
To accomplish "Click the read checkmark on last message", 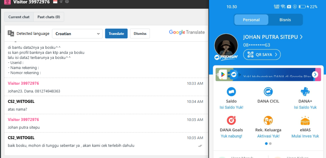I will click(200, 146).
